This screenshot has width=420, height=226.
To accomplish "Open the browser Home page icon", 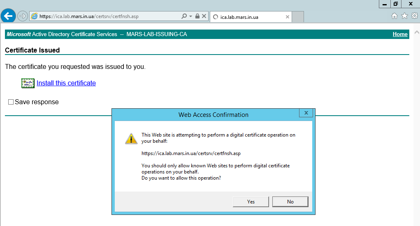I will [x=394, y=16].
